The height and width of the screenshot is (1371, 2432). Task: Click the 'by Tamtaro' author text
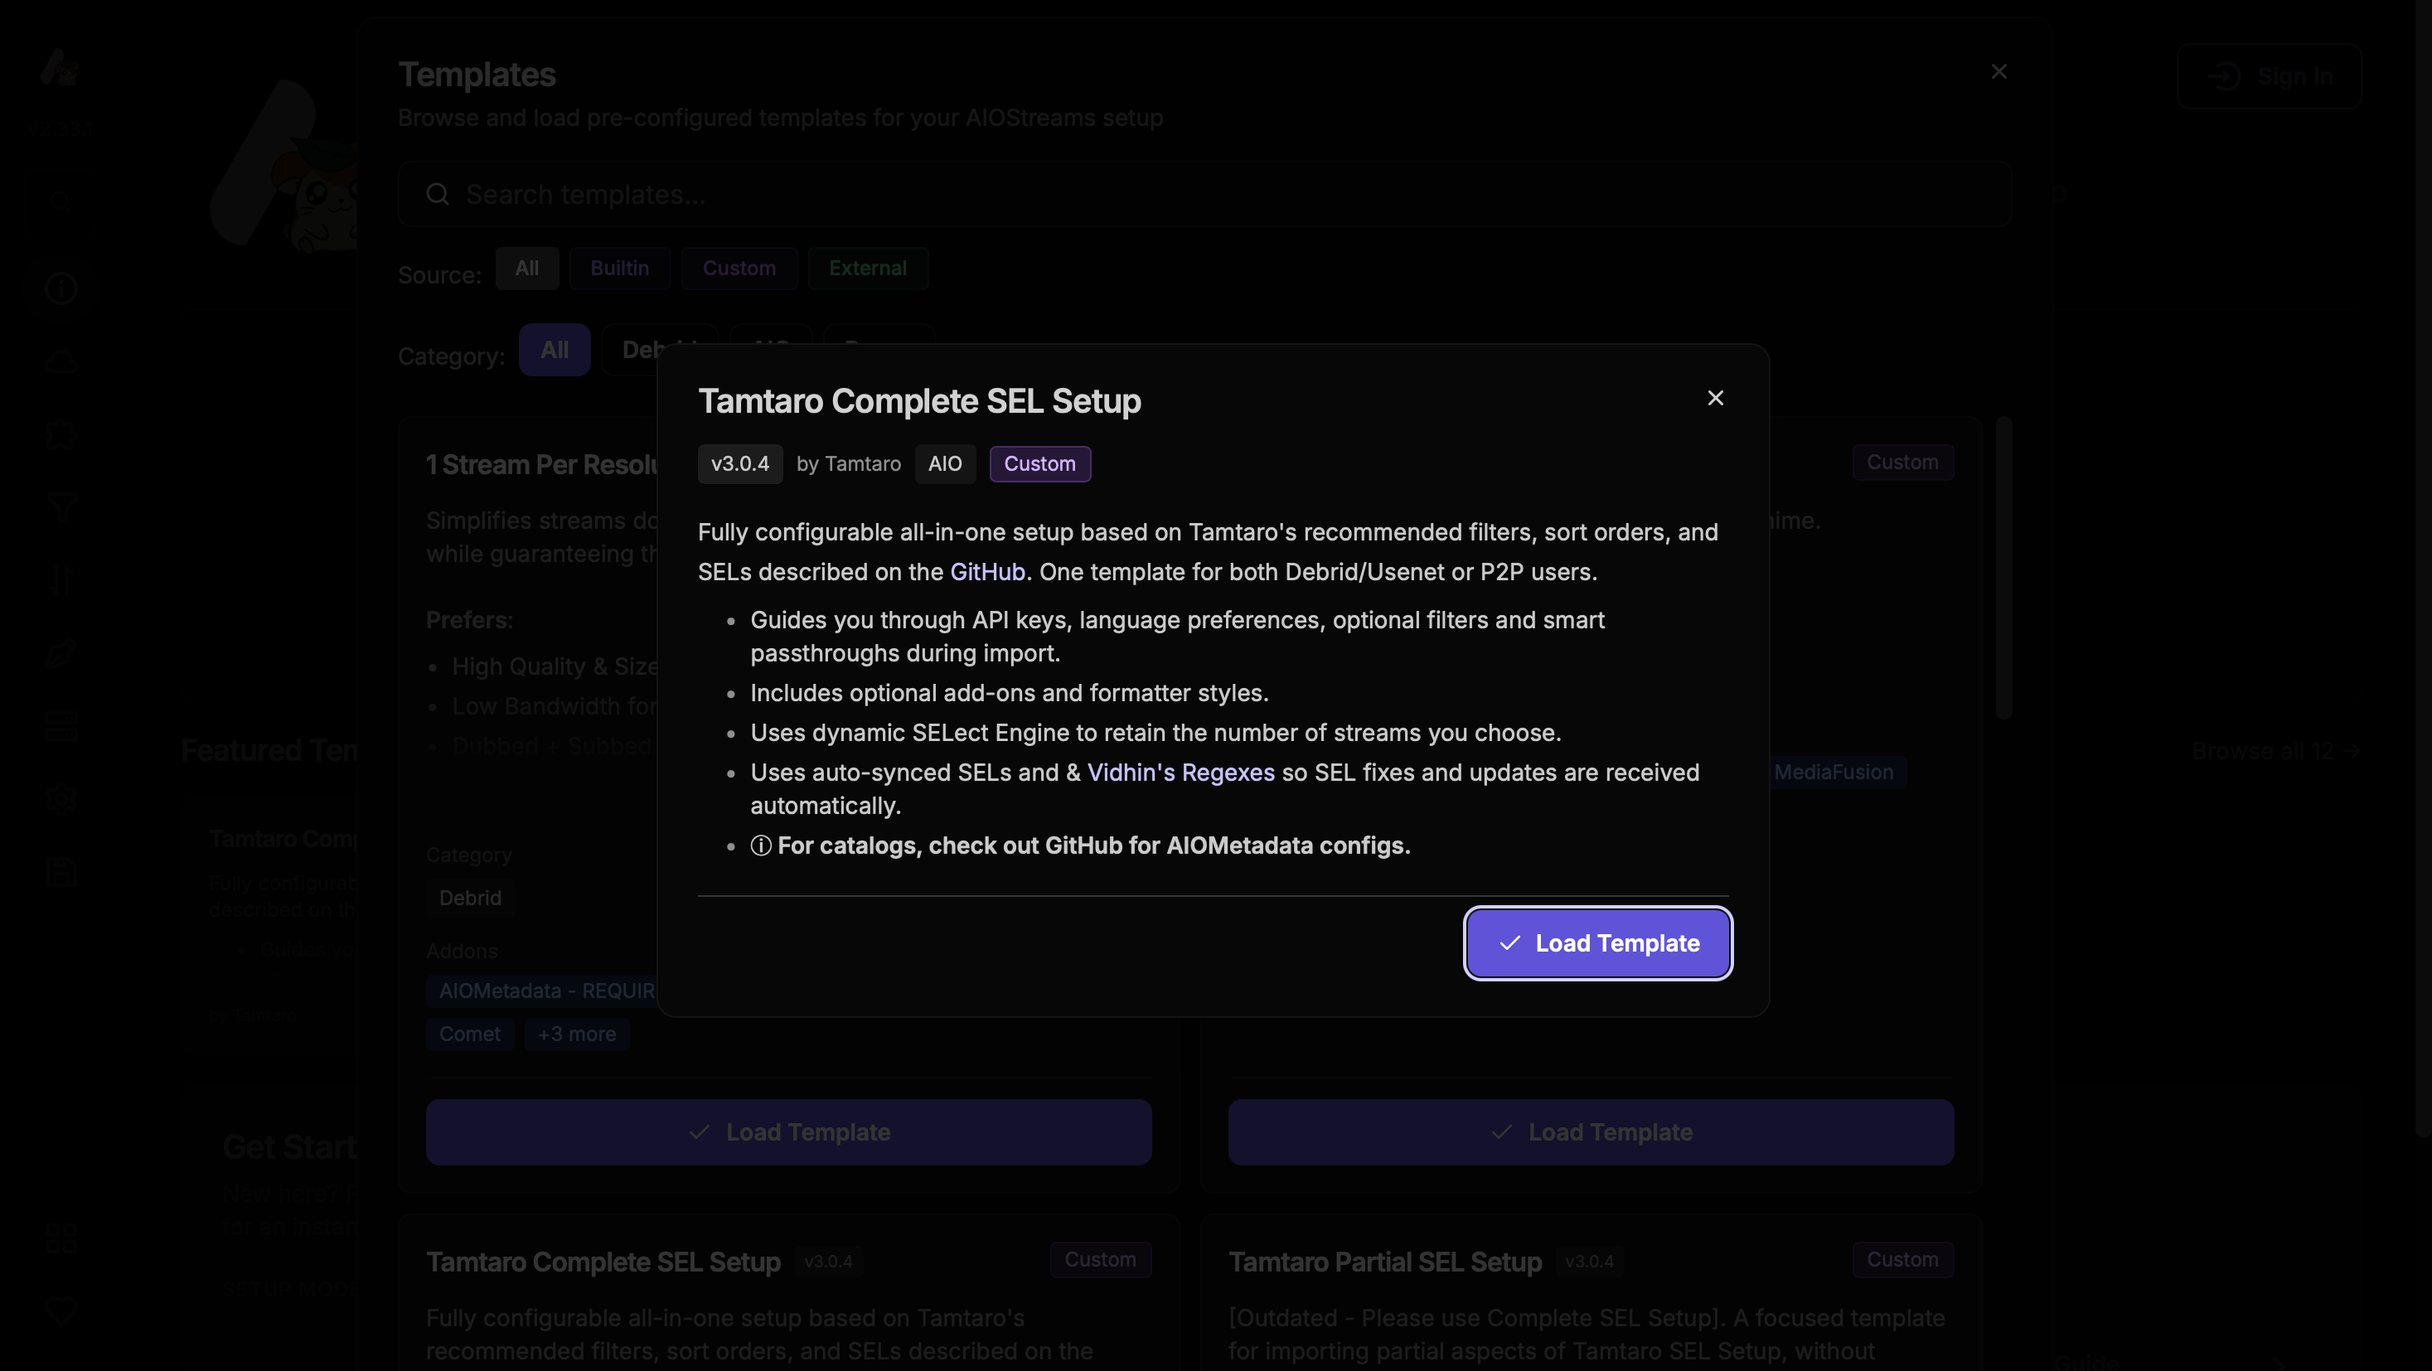848,463
